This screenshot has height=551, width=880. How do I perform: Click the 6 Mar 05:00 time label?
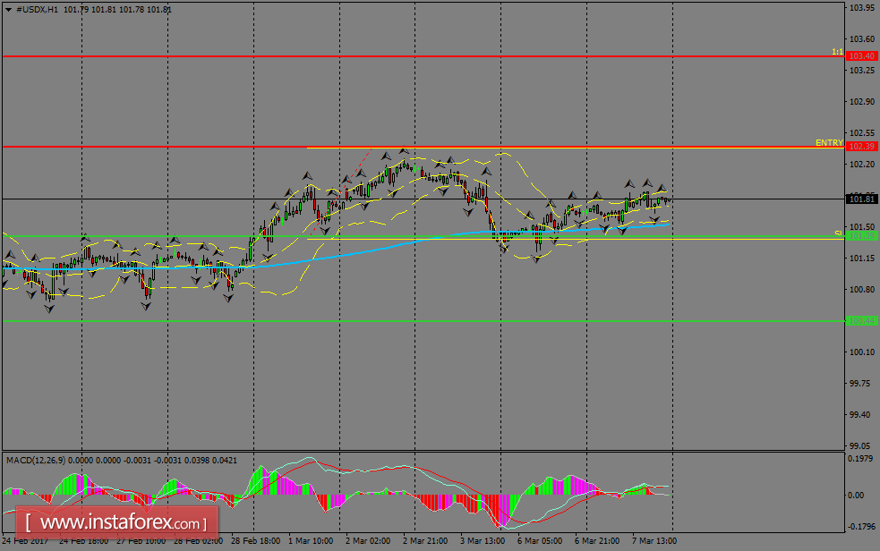pos(539,541)
